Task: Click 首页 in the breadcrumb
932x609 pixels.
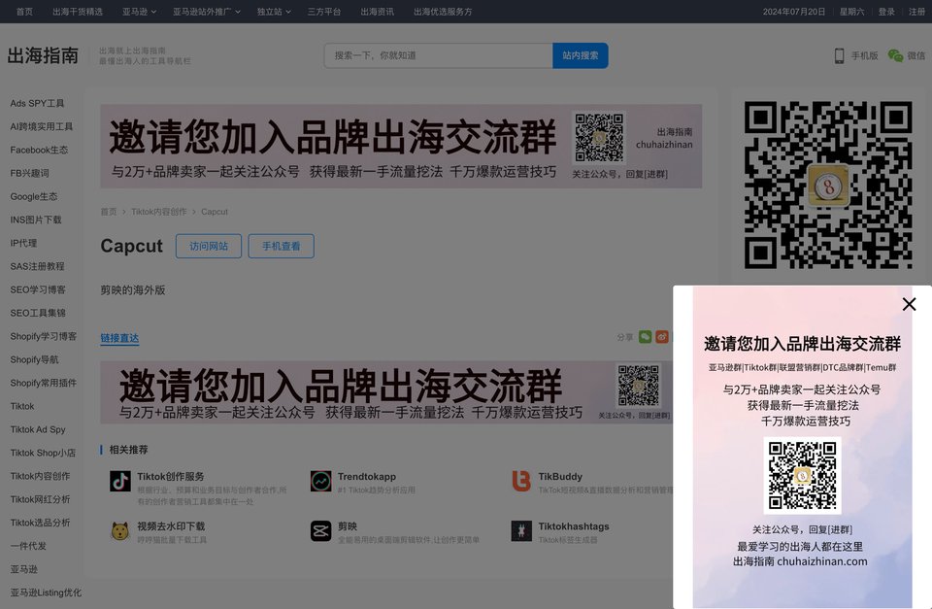Action: tap(109, 212)
